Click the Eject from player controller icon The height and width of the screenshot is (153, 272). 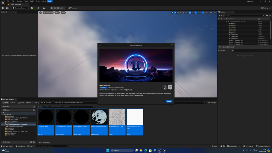point(61,8)
